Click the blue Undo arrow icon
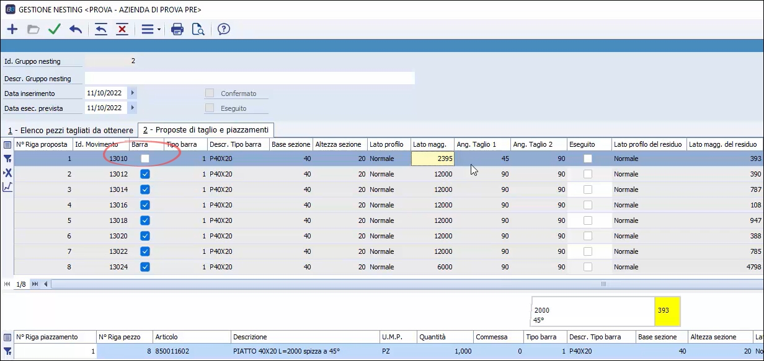764x361 pixels. [76, 29]
